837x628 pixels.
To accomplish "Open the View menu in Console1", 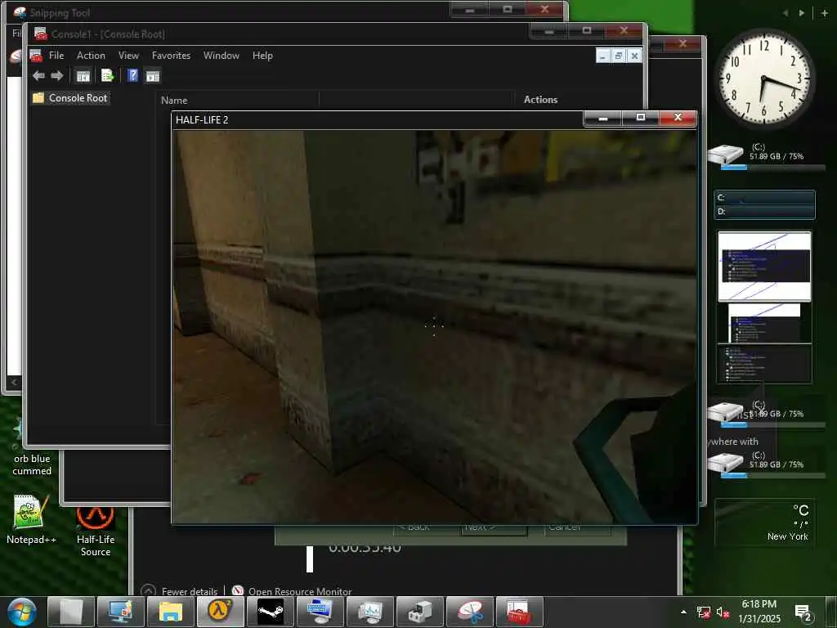I will tap(128, 56).
